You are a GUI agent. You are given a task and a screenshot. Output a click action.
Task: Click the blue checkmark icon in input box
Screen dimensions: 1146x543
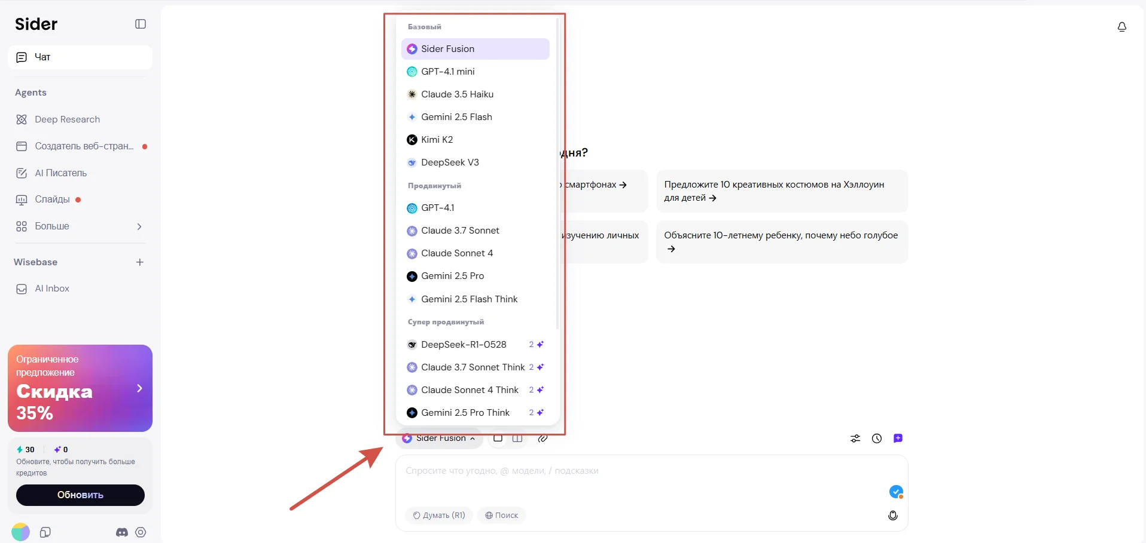[896, 492]
